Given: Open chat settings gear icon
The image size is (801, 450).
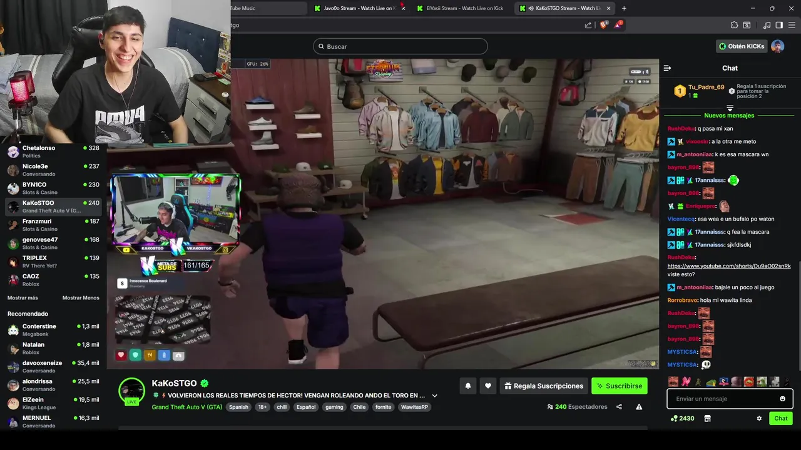Looking at the screenshot, I should click(759, 419).
